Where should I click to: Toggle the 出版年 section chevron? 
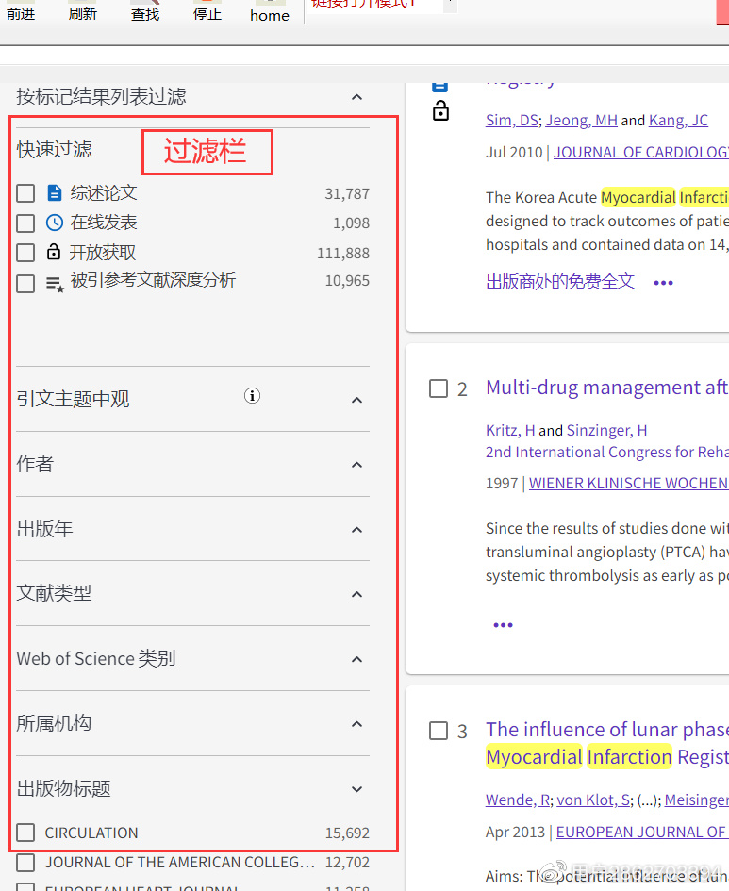click(x=356, y=530)
